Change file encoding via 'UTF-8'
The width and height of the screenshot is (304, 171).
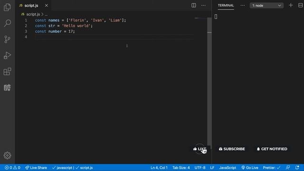coord(200,168)
